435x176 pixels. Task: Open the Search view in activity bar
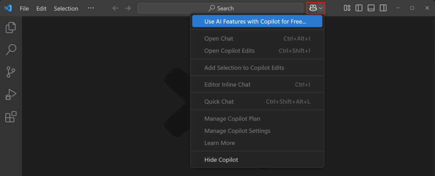point(11,50)
